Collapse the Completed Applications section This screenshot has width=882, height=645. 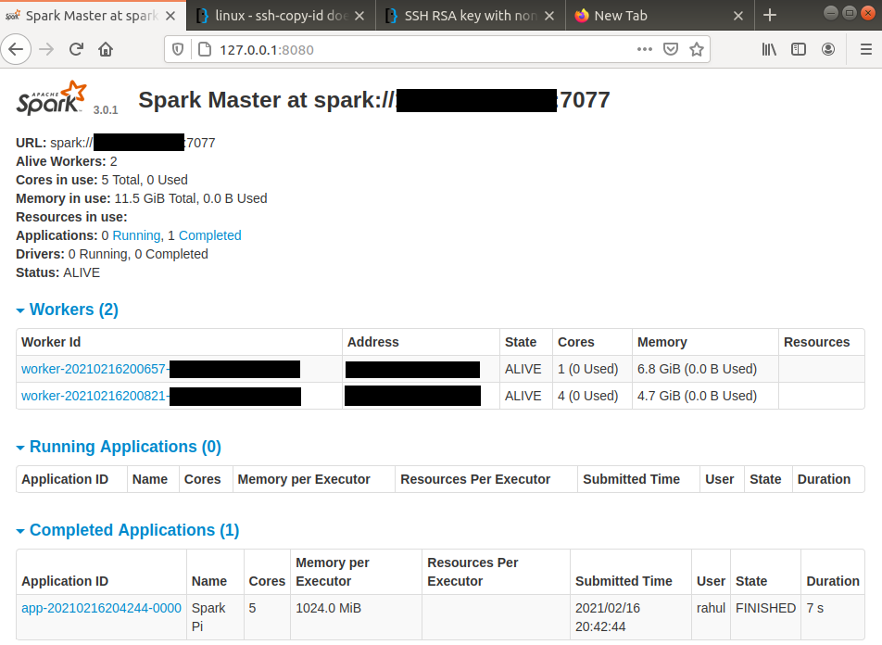[x=20, y=529]
